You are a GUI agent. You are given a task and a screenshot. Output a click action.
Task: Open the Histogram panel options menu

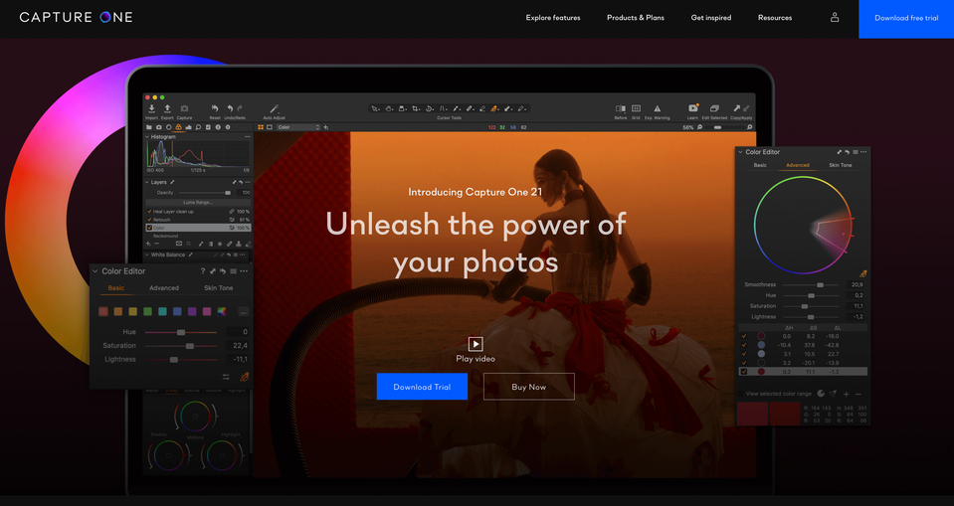point(248,137)
